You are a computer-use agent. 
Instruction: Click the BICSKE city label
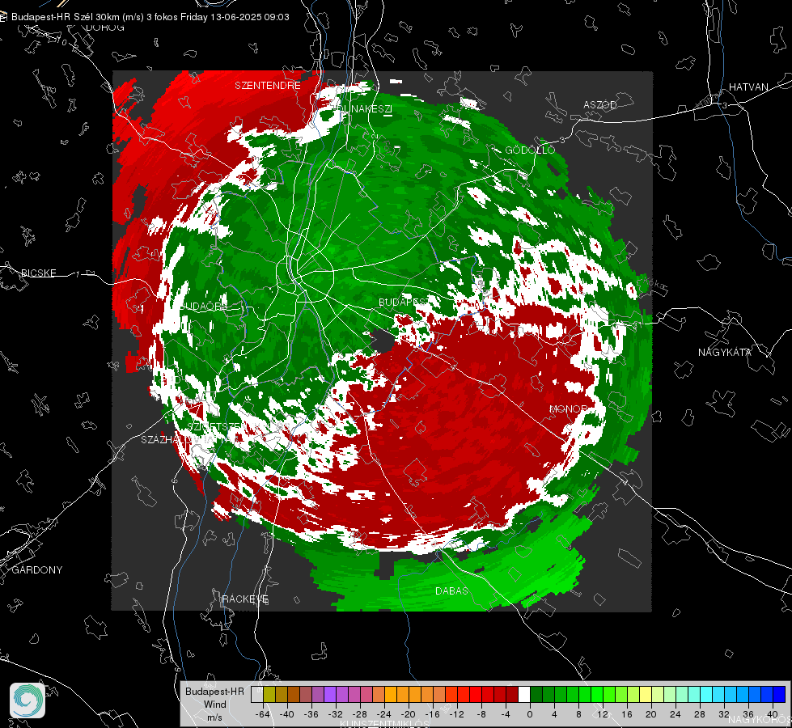pos(39,273)
